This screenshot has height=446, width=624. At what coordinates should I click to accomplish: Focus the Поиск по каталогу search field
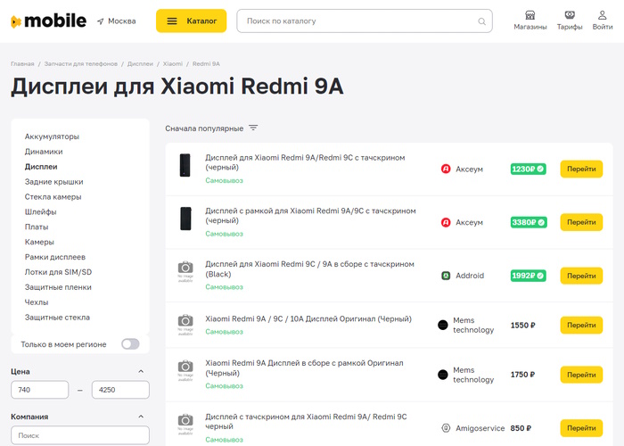[364, 21]
